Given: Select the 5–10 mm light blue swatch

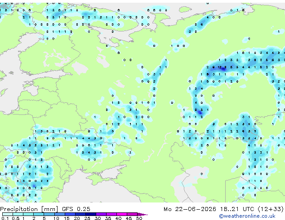Looking at the screenshot, I should (49, 214).
